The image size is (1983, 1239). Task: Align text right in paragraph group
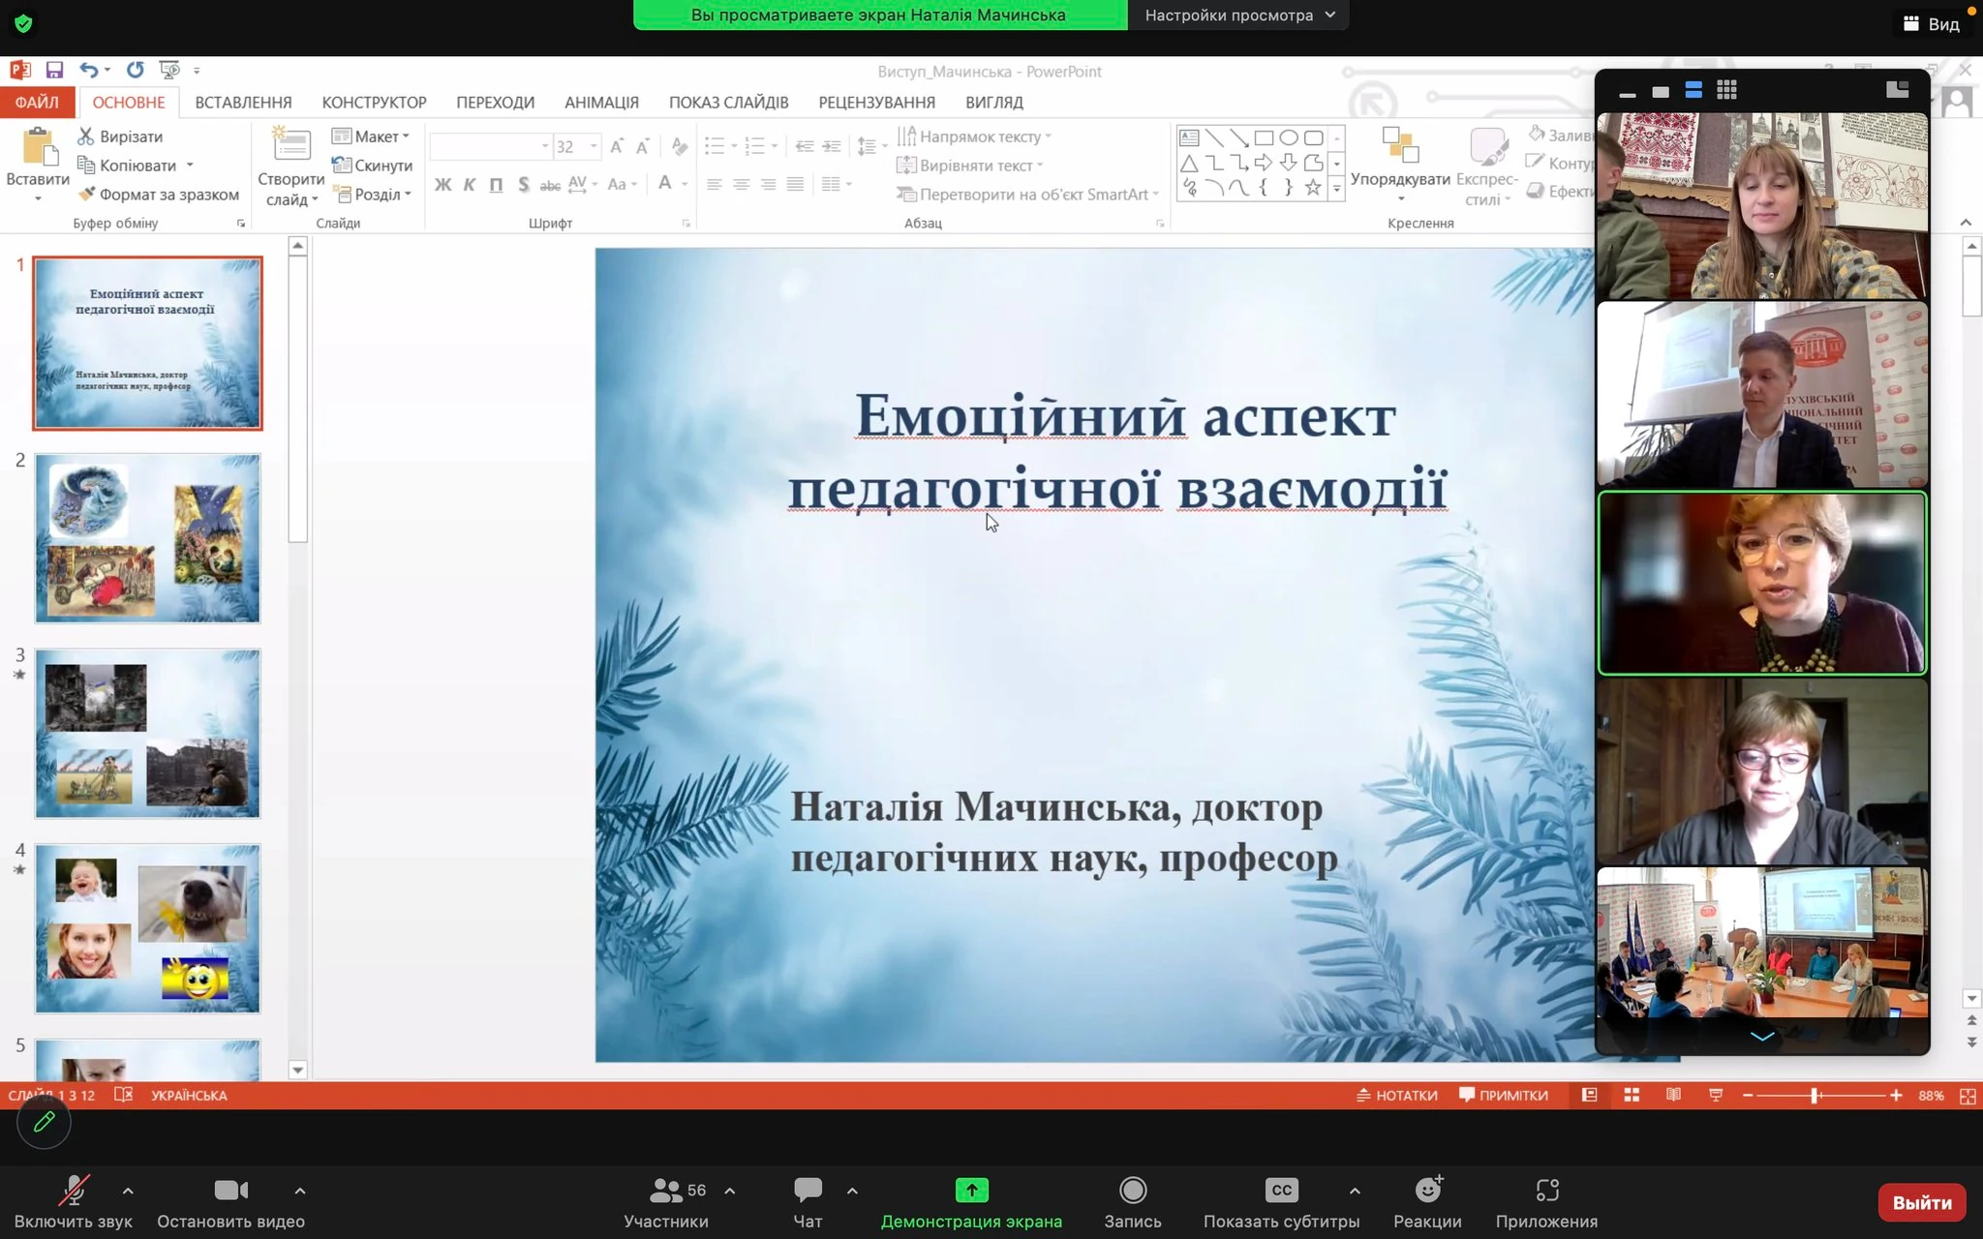tap(768, 184)
